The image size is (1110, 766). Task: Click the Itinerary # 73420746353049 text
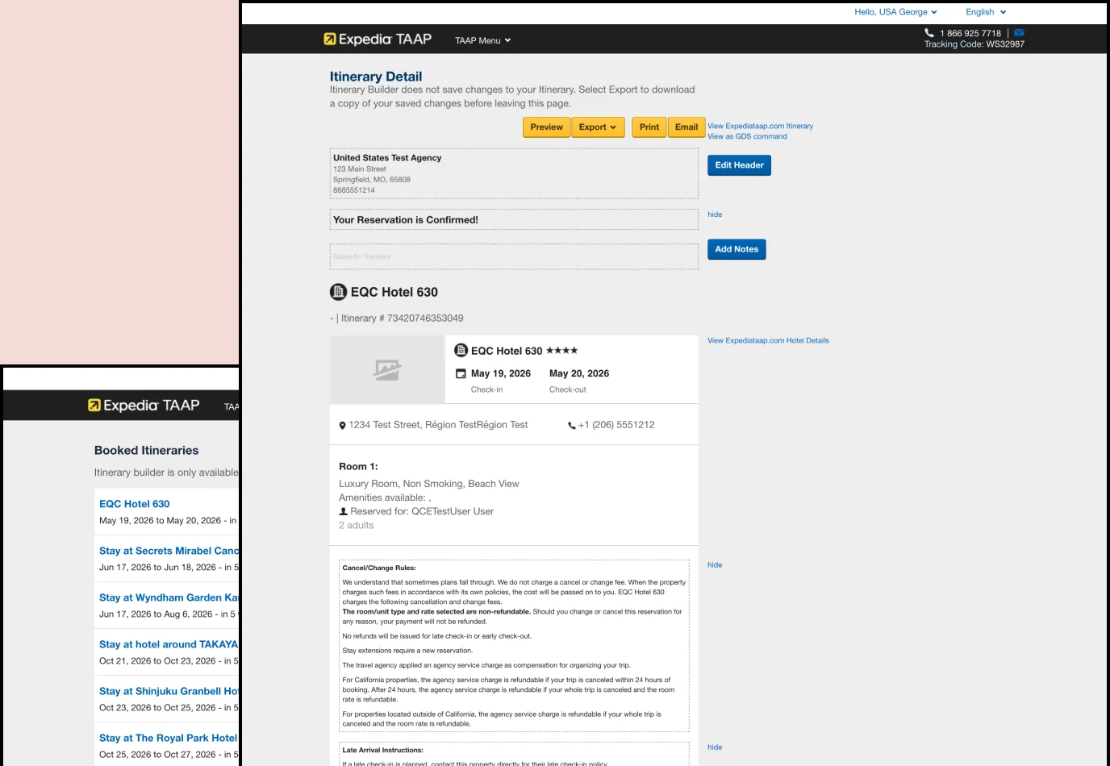tap(403, 318)
